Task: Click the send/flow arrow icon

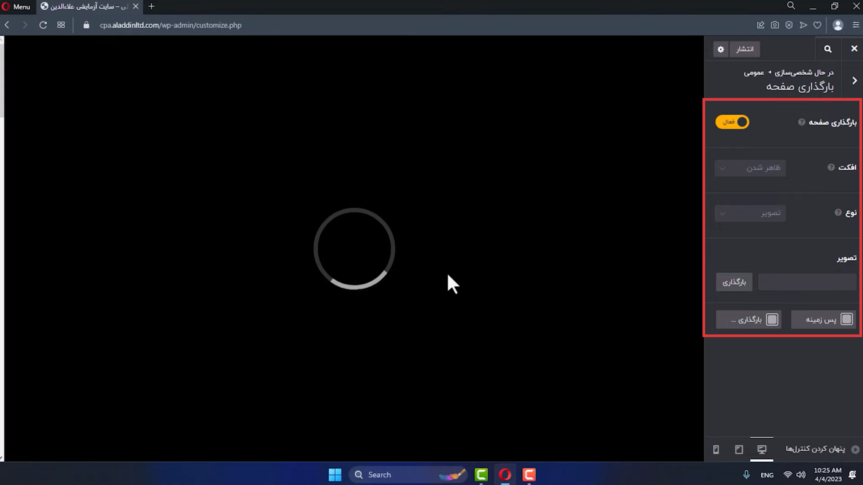Action: (x=803, y=25)
